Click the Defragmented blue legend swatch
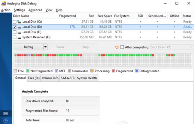194x124 pixels. coord(137,71)
